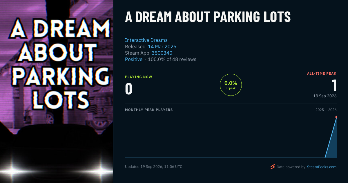Click the 2025 — 2026 range label
This screenshot has width=348, height=183.
point(326,110)
